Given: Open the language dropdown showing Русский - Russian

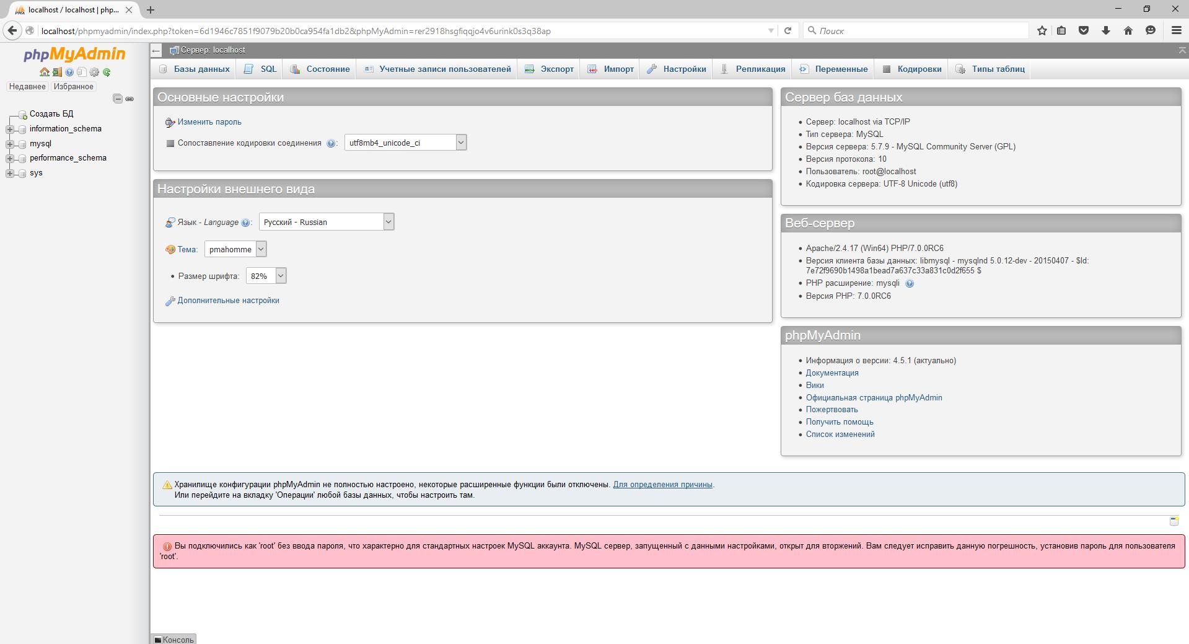Looking at the screenshot, I should pyautogui.click(x=326, y=222).
